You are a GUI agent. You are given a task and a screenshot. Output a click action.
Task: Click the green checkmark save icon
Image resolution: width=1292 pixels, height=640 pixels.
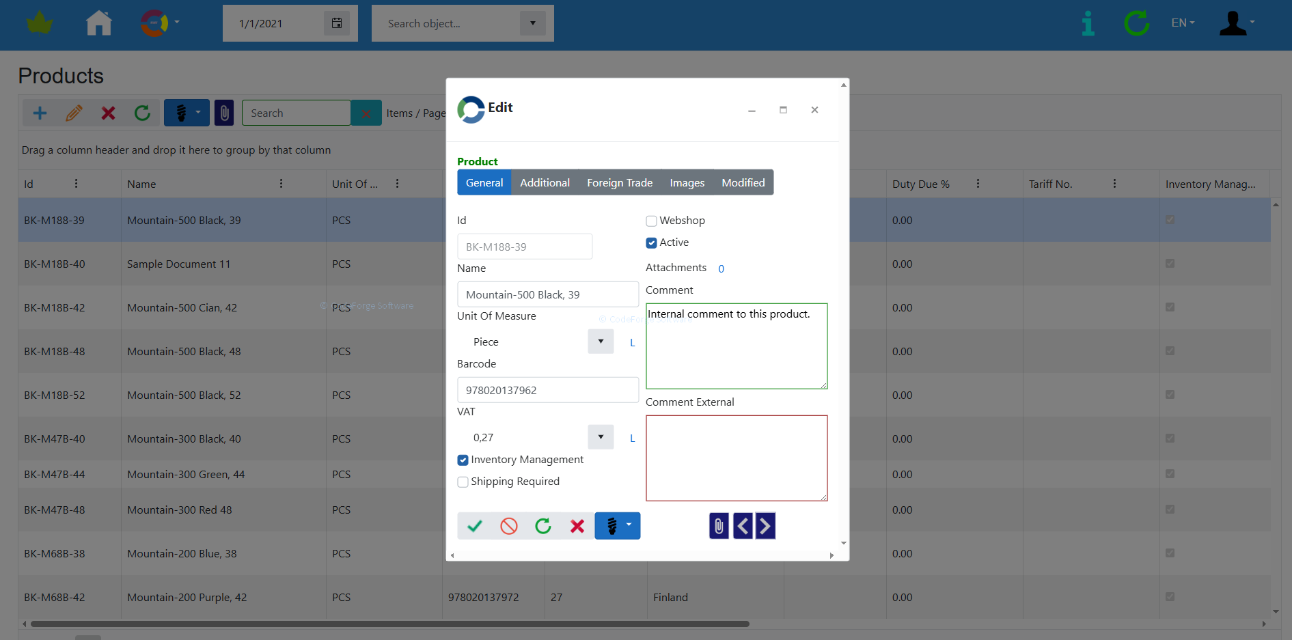(475, 526)
